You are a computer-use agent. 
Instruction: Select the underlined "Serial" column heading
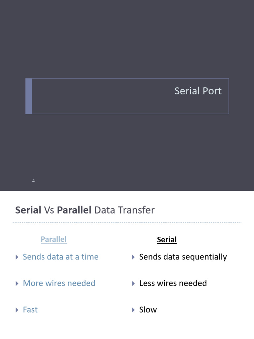(x=167, y=240)
